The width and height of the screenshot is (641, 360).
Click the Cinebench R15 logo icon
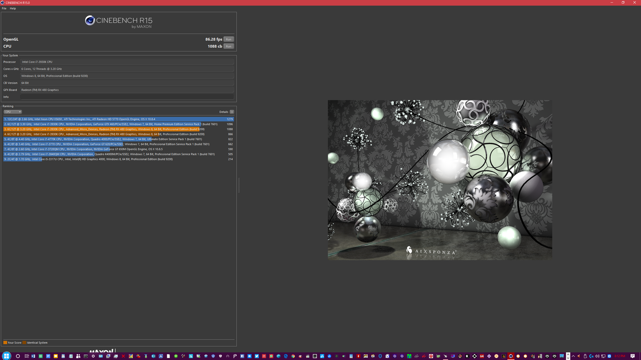point(90,21)
